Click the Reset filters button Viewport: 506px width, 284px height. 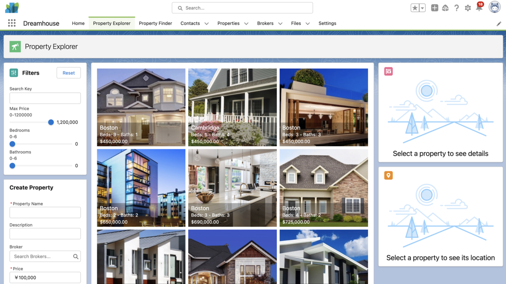pyautogui.click(x=69, y=73)
